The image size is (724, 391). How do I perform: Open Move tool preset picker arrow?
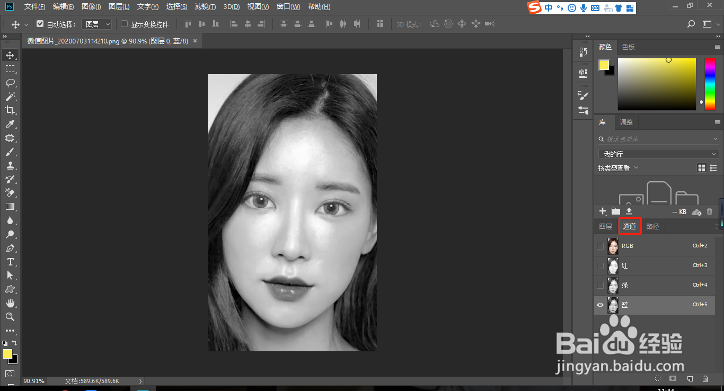[x=26, y=24]
